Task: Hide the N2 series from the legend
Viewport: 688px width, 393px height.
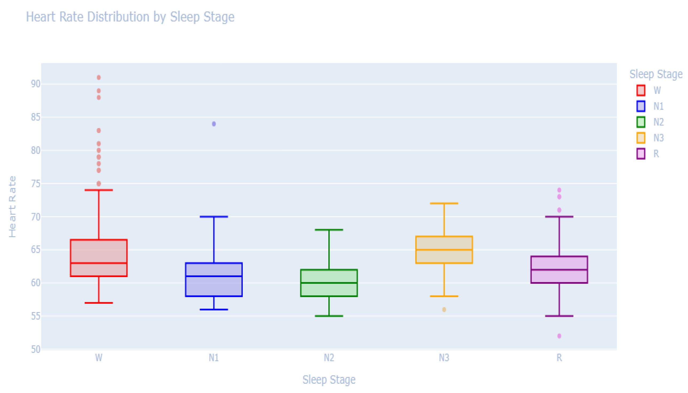Action: [659, 122]
